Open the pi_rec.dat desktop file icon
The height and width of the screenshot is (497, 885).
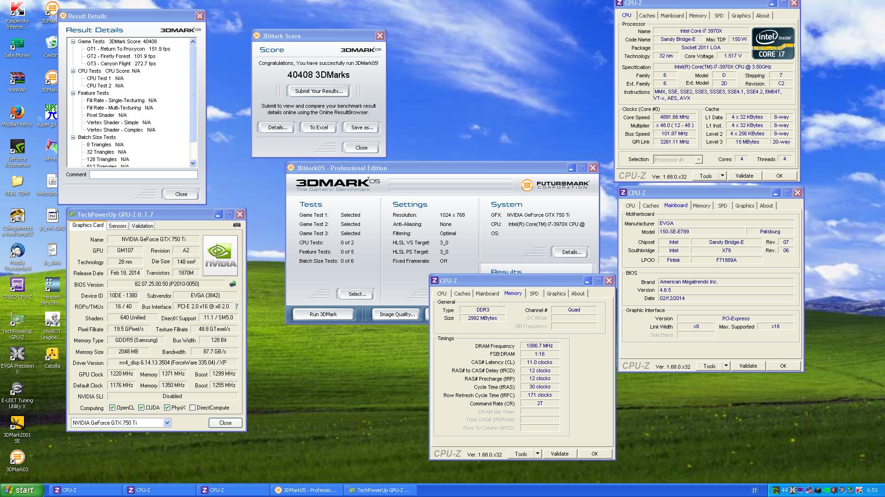tap(52, 220)
